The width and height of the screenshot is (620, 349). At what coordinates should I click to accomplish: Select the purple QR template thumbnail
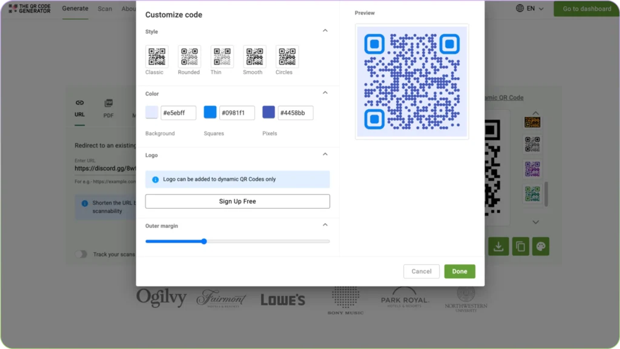(532, 169)
